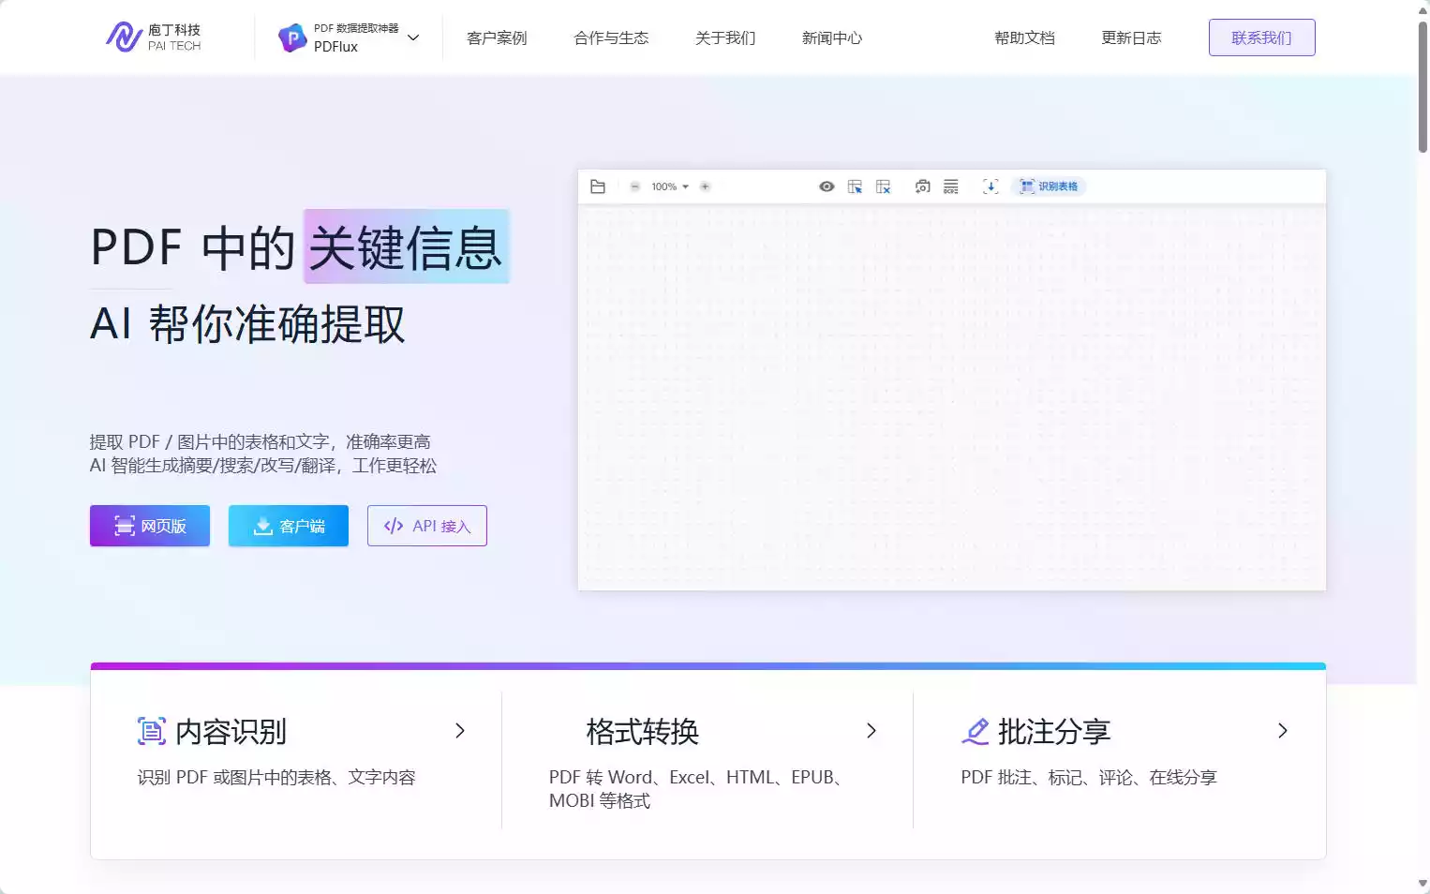Toggle the eye preview visibility icon
The width and height of the screenshot is (1430, 894).
[827, 186]
